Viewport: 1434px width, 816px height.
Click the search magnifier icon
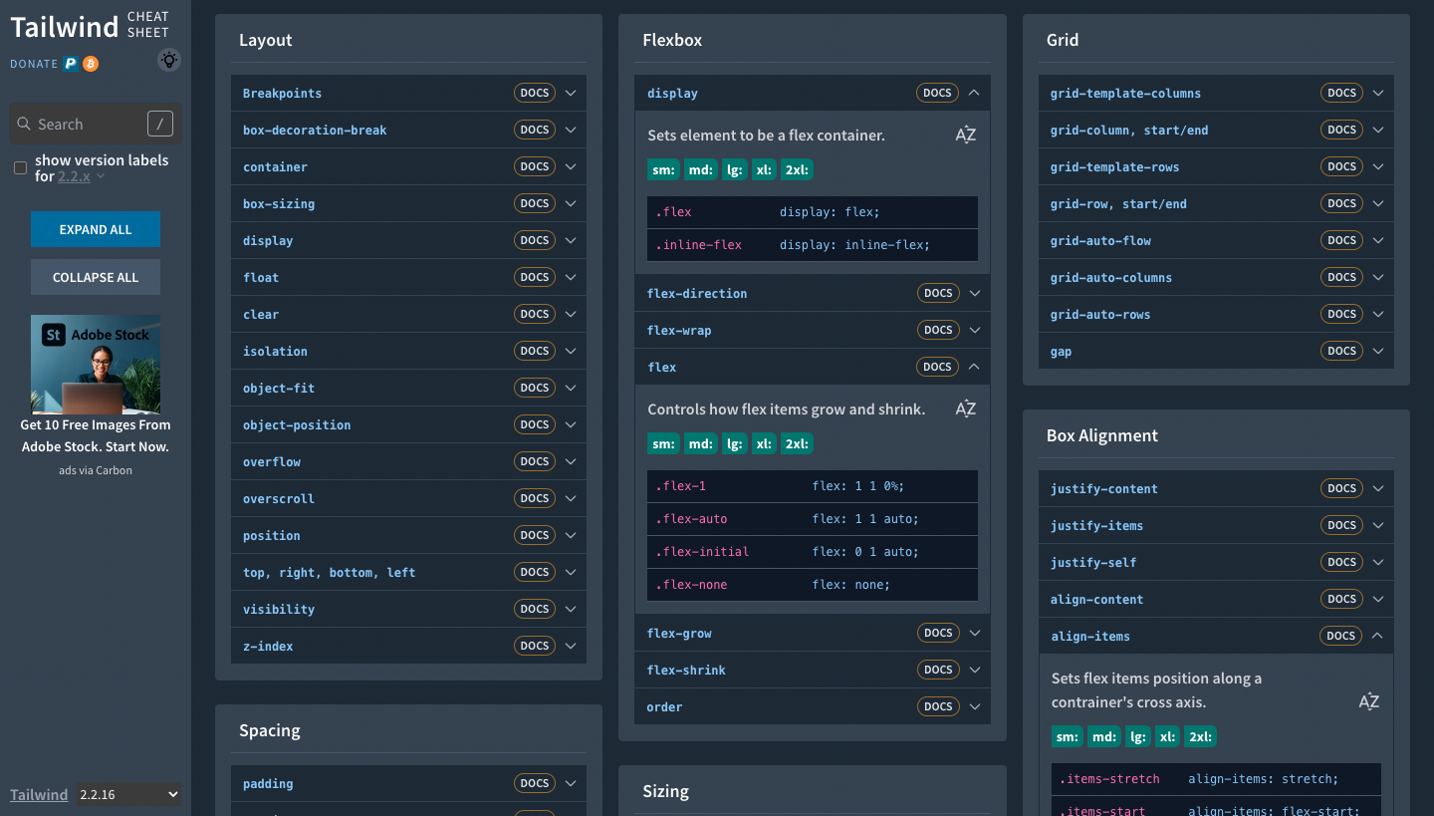pyautogui.click(x=24, y=125)
